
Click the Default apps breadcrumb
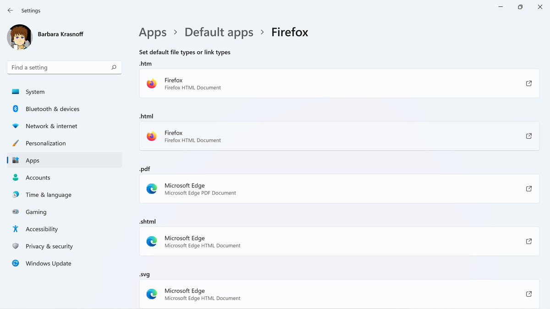(219, 32)
